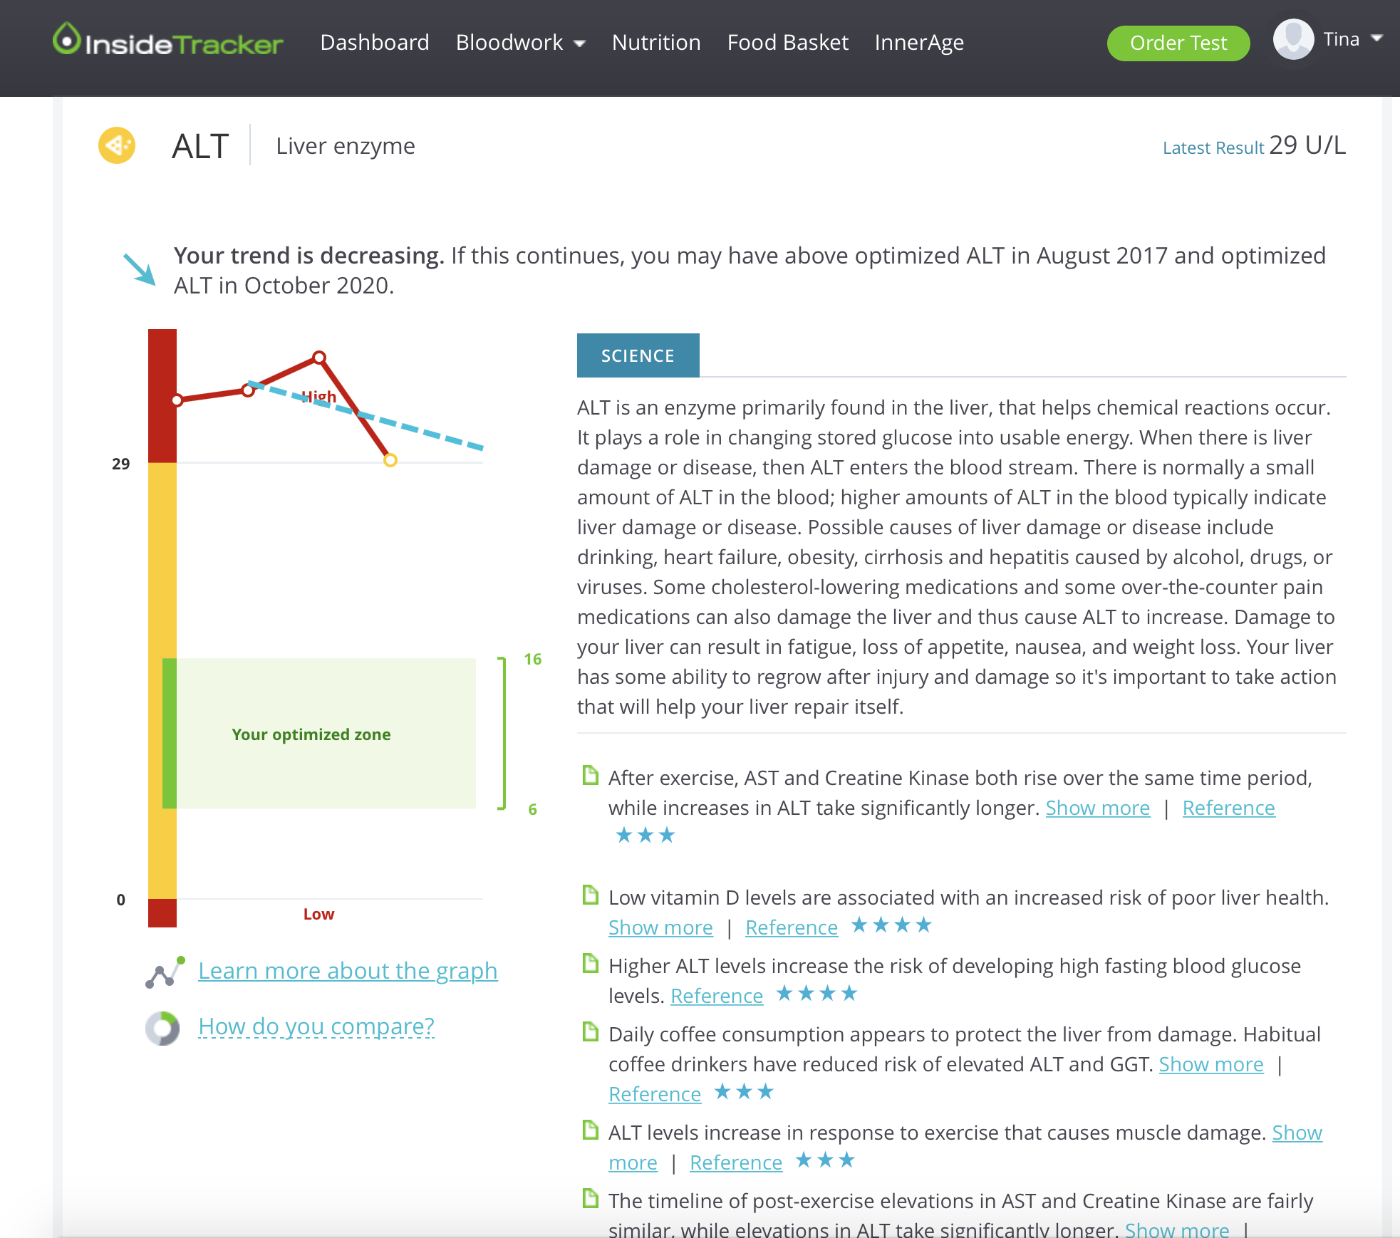Screen dimensions: 1400x1238
Task: Click the green '16' upper optimized value
Action: click(533, 659)
